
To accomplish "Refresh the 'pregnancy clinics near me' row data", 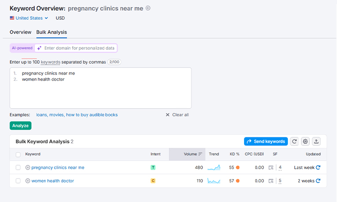I will click(x=318, y=167).
